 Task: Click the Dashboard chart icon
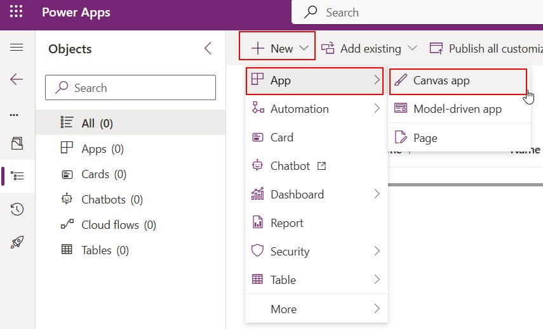click(257, 193)
